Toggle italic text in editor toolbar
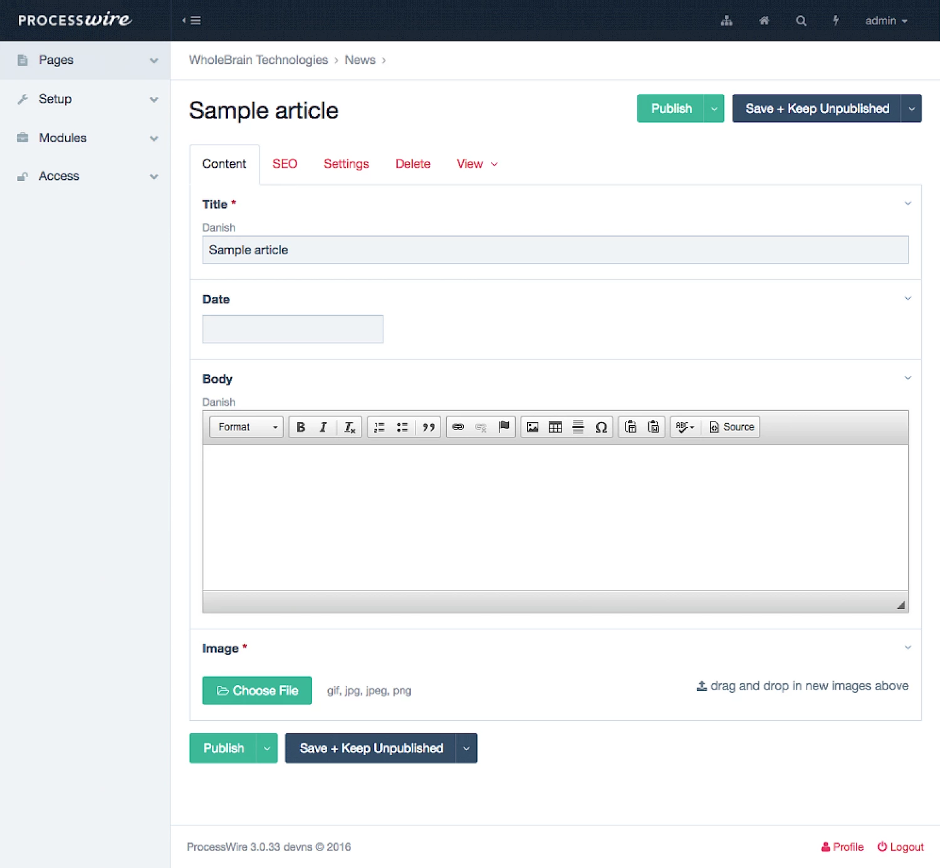 point(323,427)
